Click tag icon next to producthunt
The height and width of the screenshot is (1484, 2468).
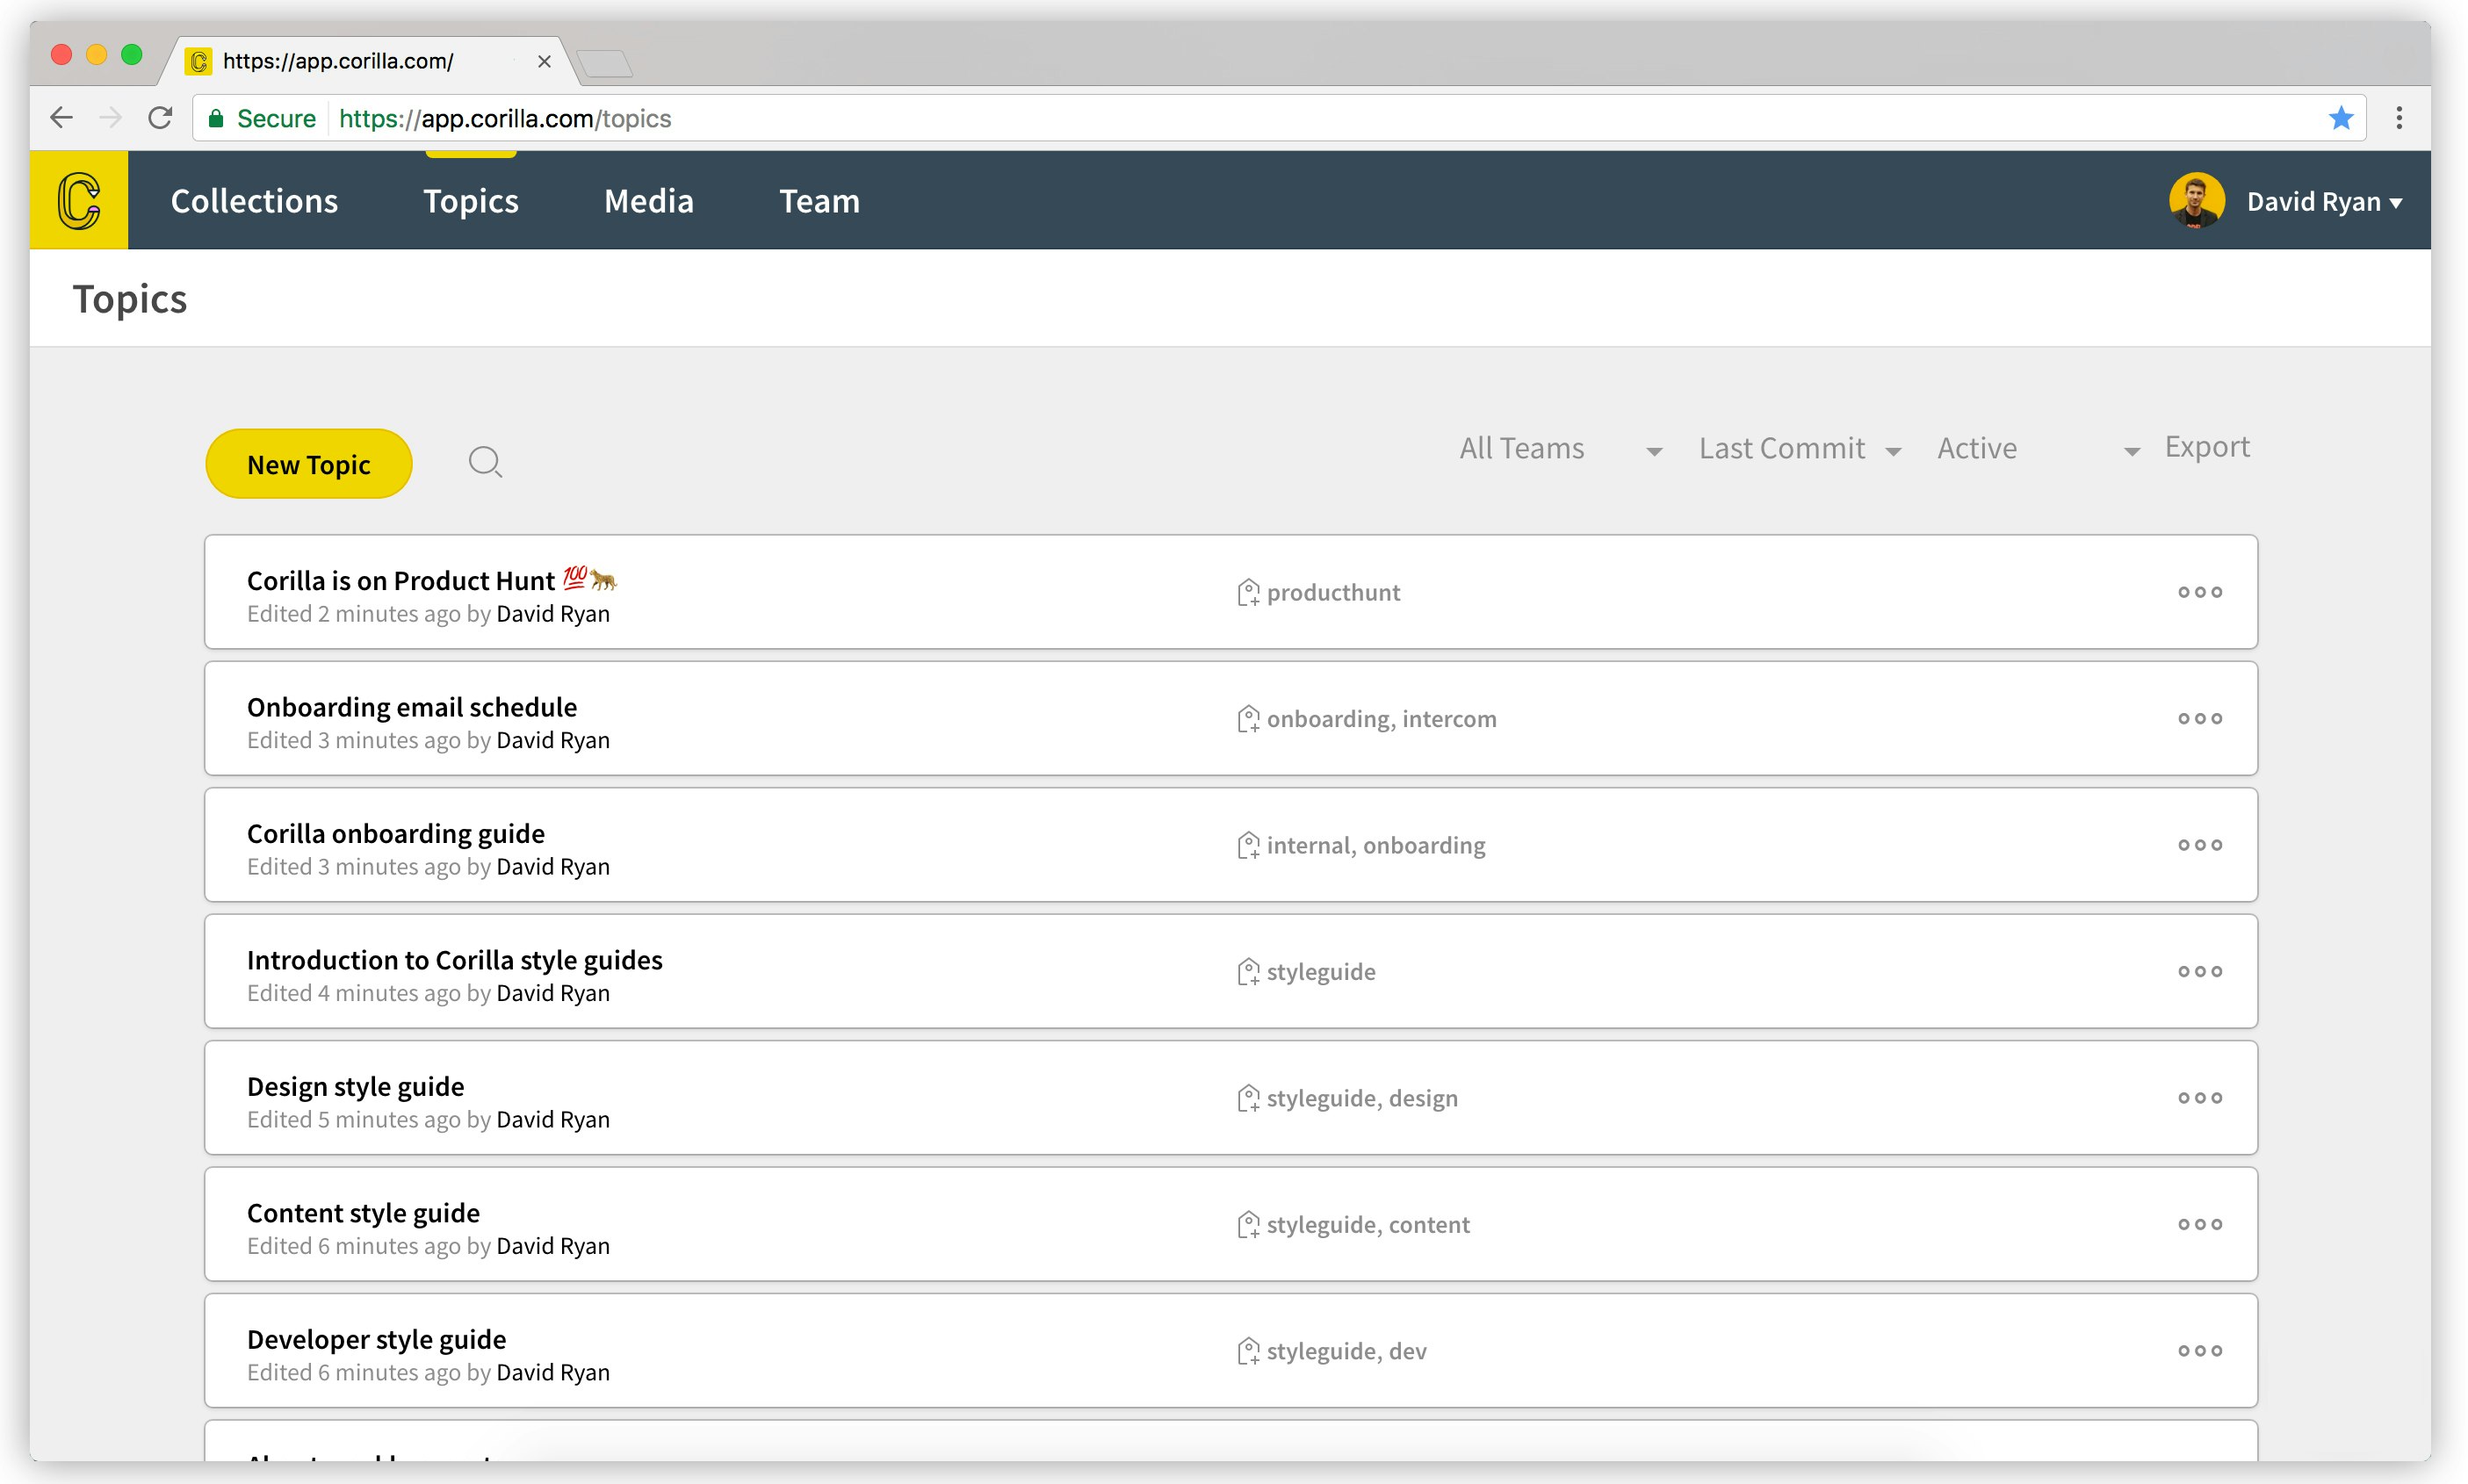click(x=1247, y=593)
